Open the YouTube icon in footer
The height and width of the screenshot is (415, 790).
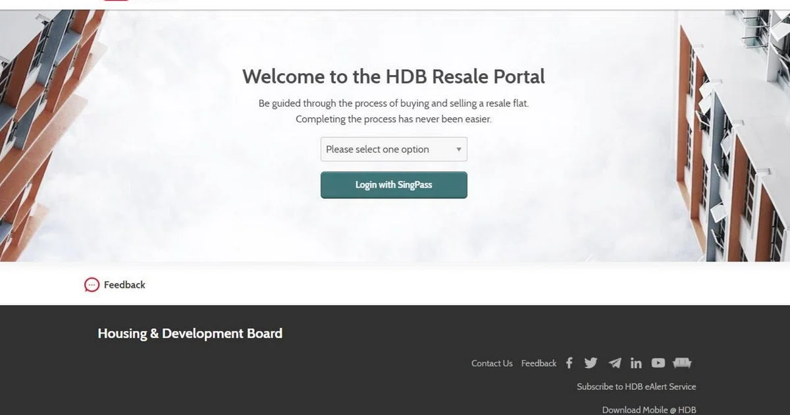pyautogui.click(x=658, y=363)
